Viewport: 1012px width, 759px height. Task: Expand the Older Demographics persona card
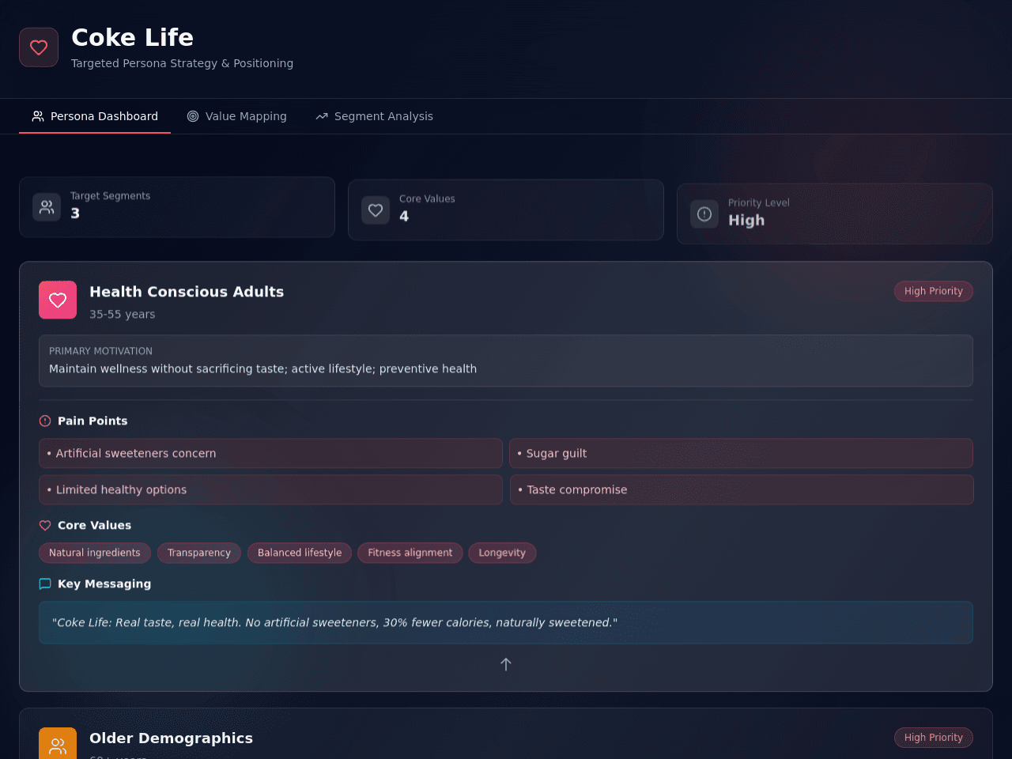tap(506, 734)
